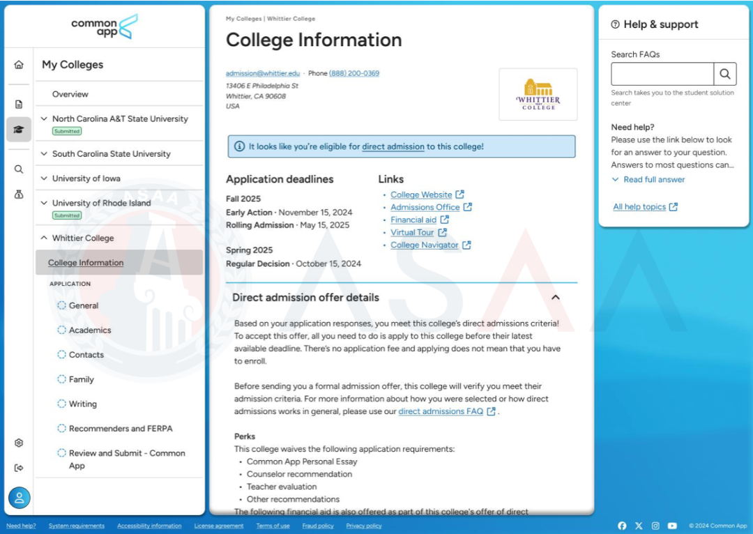Click the external-link icon beside Virtual Tour
The width and height of the screenshot is (753, 534).
(x=442, y=232)
